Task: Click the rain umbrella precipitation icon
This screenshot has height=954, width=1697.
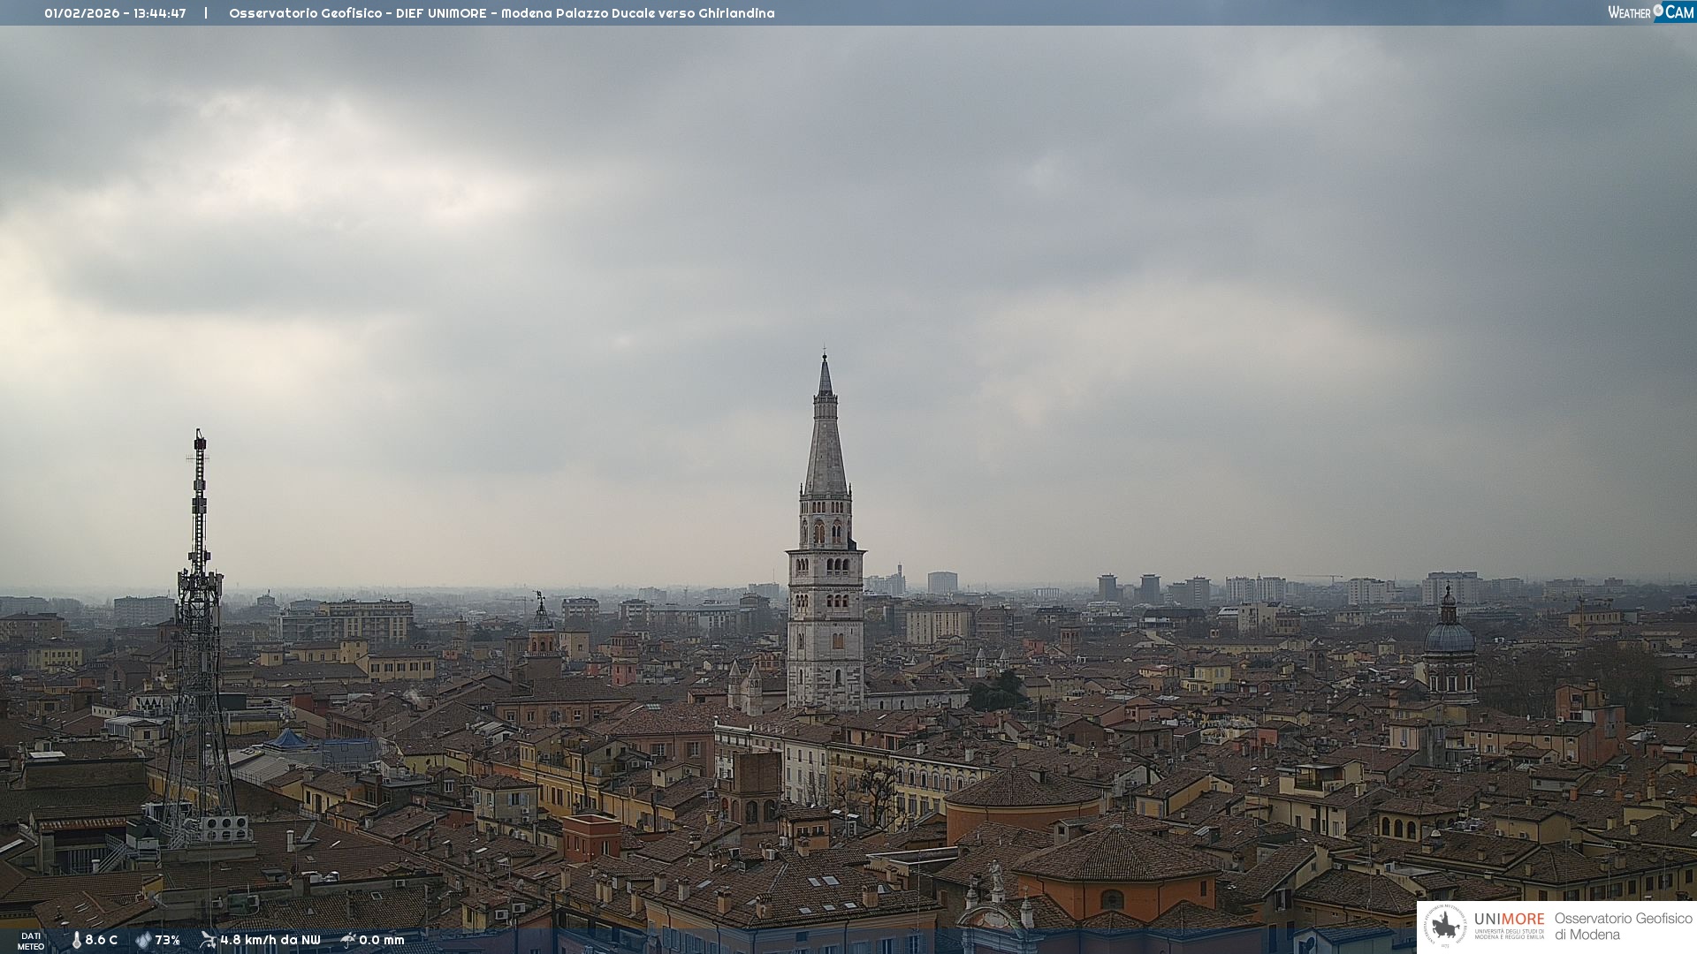Action: click(348, 940)
